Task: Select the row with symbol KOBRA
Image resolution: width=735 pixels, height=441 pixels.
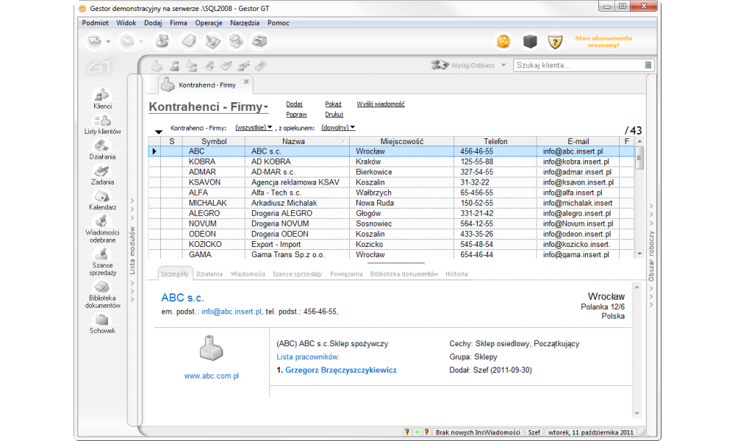Action: (392, 162)
